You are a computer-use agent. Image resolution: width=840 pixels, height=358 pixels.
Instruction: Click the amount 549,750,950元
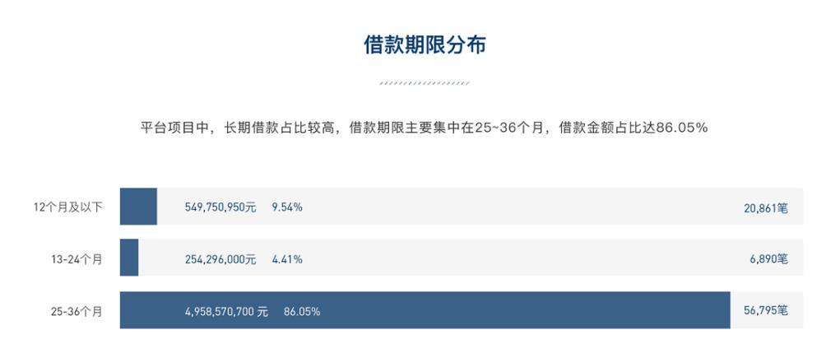pyautogui.click(x=220, y=207)
